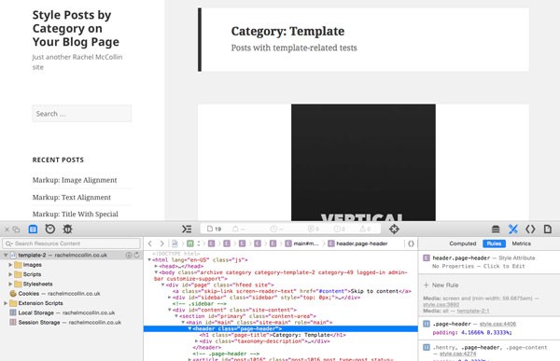Image resolution: width=560 pixels, height=361 pixels.
Task: Open the Node details angle-brackets icon
Action: (530, 229)
